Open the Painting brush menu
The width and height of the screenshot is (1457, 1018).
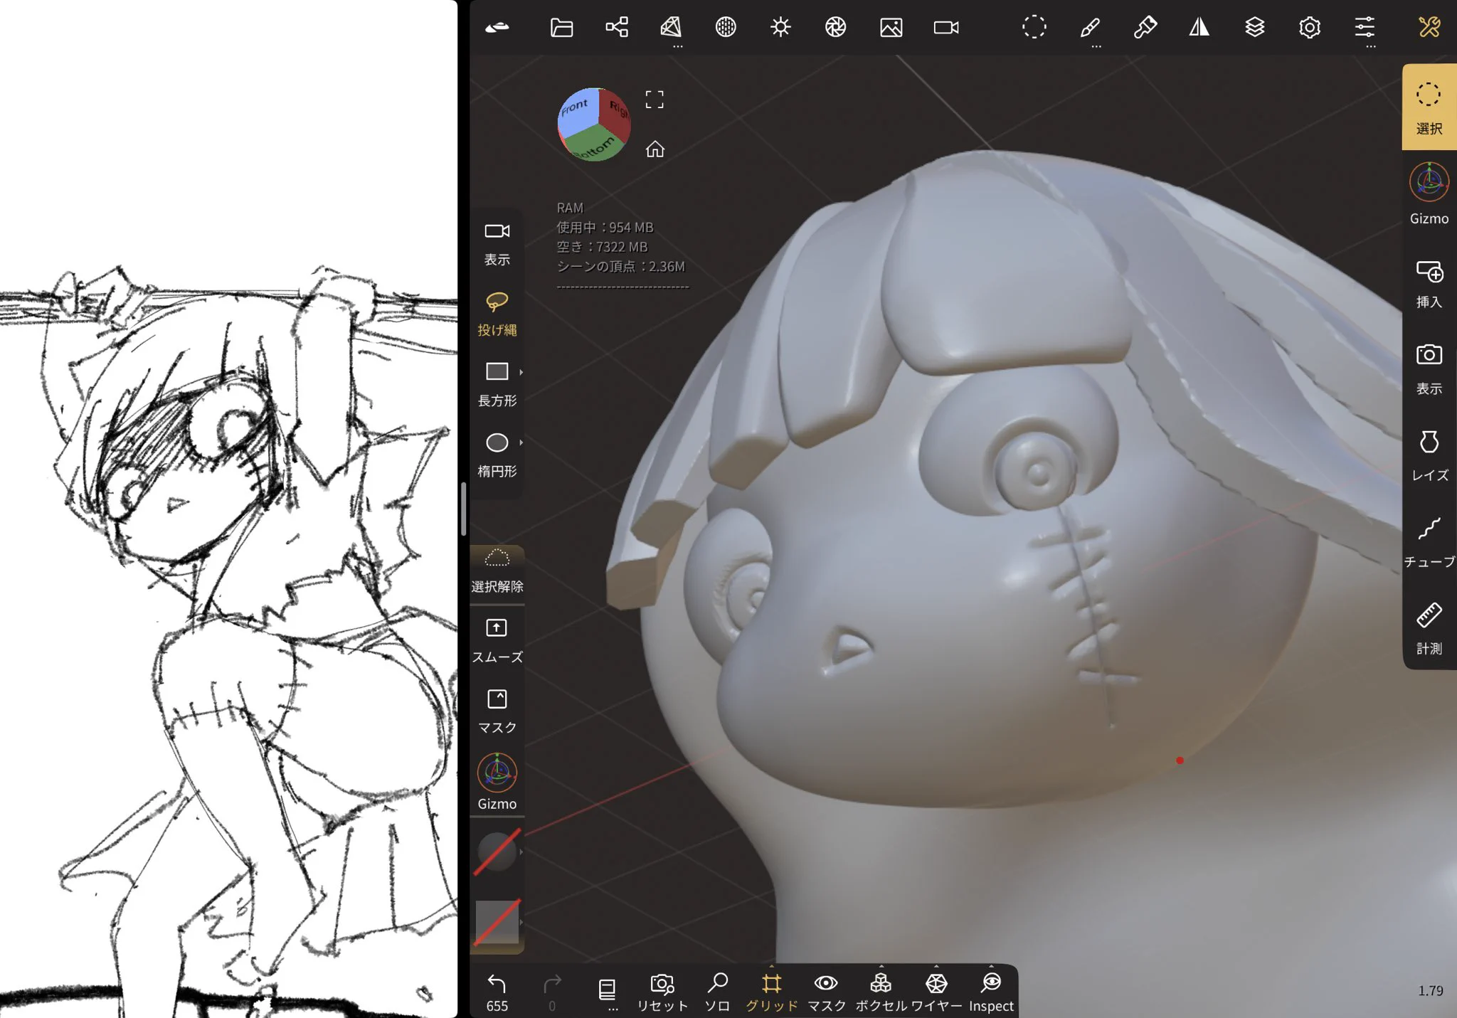(x=1090, y=28)
